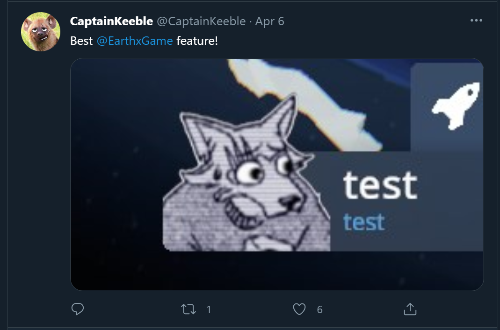Like the tweet with the heart icon
This screenshot has height=330, width=500.
pos(299,309)
